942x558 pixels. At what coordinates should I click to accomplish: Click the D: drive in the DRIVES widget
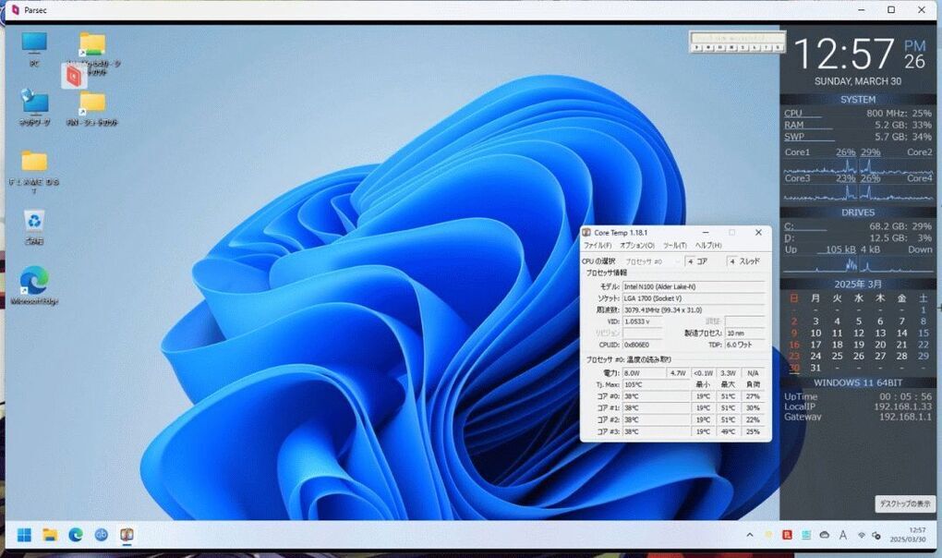(x=790, y=237)
